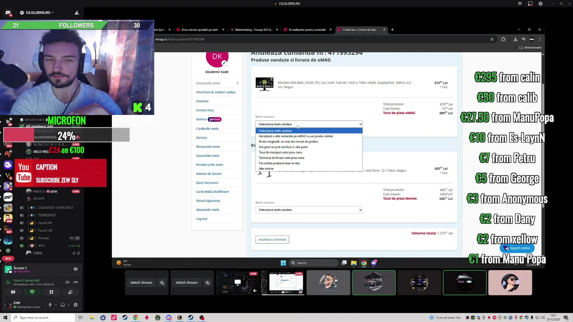The width and height of the screenshot is (573, 322).
Task: Select 'M-am razgandit, nu mai am nevoie' option
Action: pyautogui.click(x=309, y=142)
